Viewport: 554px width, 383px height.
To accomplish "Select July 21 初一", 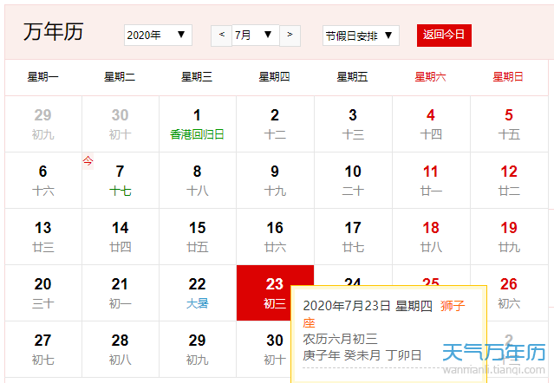I will point(121,293).
